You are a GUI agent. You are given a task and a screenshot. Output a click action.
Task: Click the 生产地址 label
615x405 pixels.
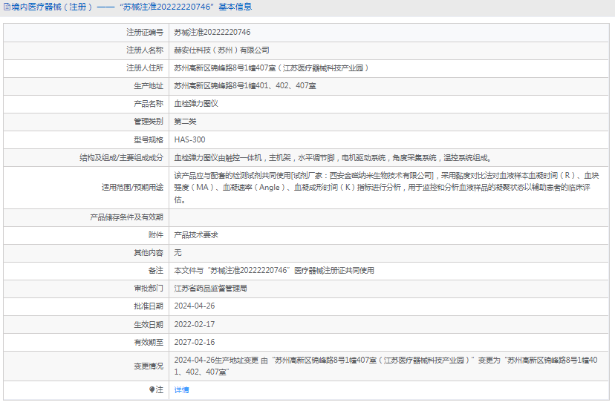(x=149, y=86)
